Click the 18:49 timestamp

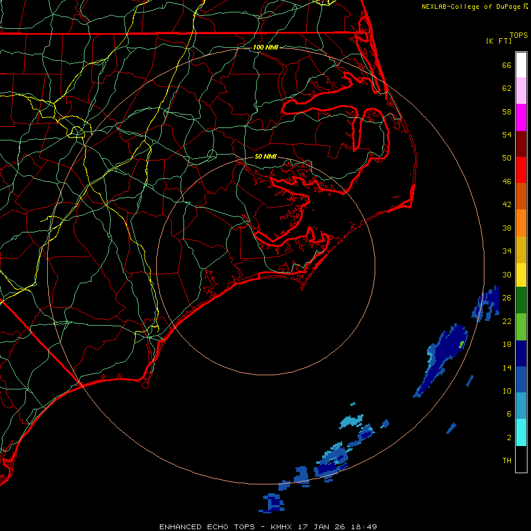click(364, 527)
